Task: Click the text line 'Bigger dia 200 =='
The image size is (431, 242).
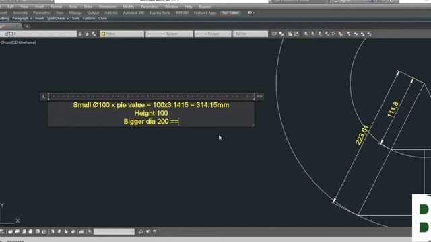Action: pyautogui.click(x=151, y=121)
